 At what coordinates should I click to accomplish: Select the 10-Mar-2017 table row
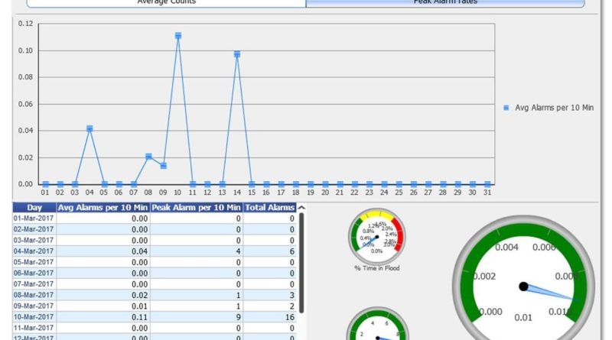click(153, 315)
